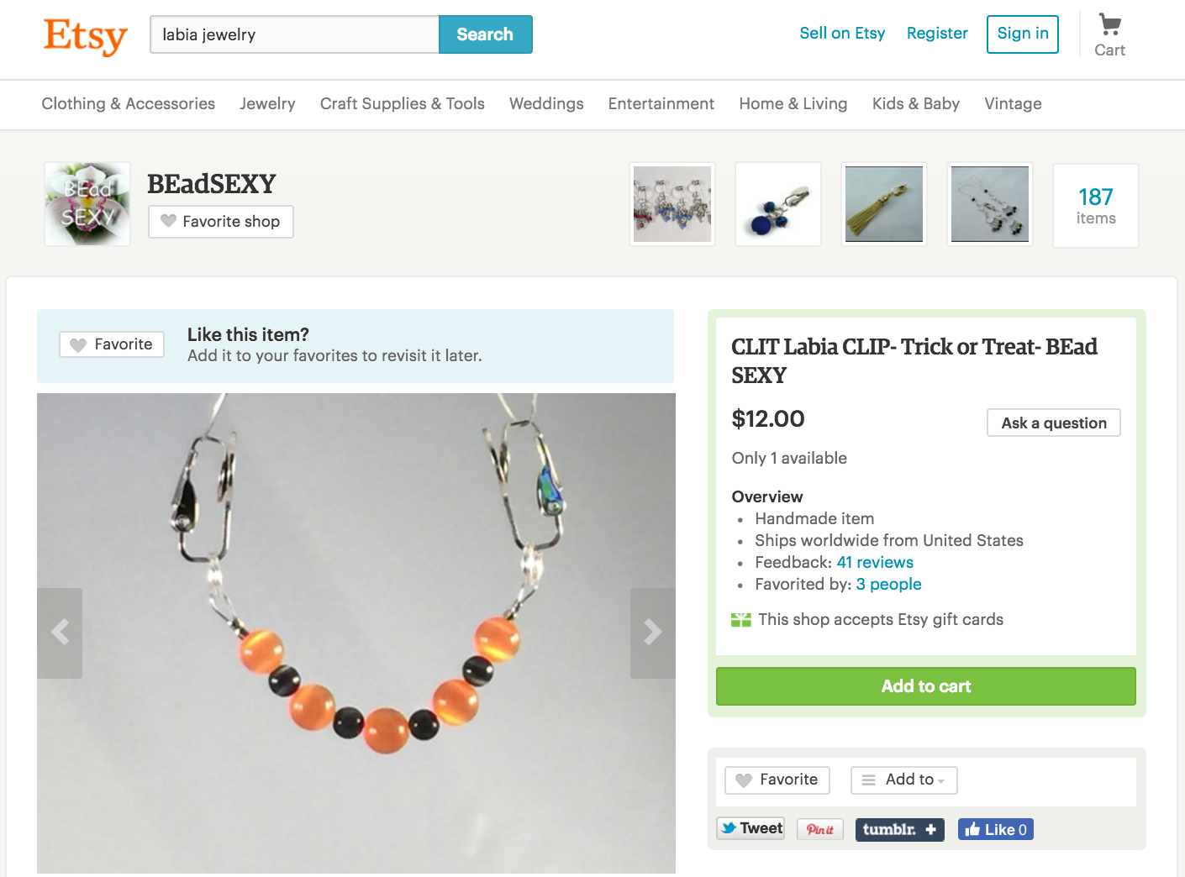Toggle Favorite in the blue banner
Viewport: 1185px width, 877px height.
click(x=112, y=344)
